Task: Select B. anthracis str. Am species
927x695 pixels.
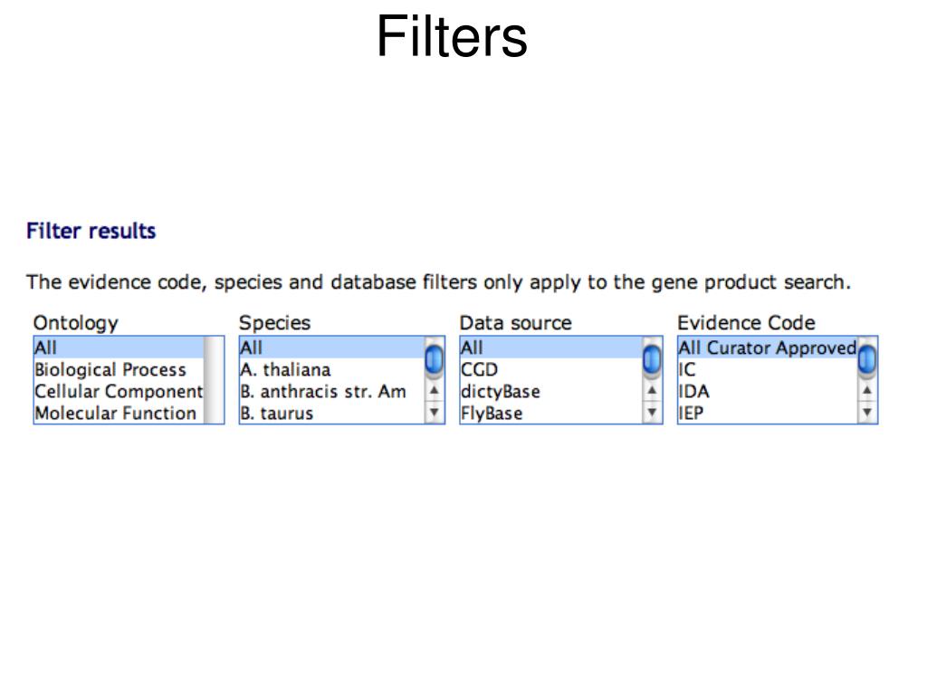Action: click(332, 391)
